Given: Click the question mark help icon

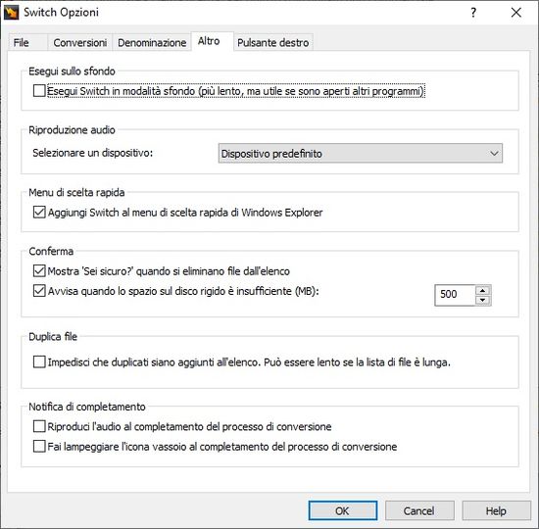Looking at the screenshot, I should pyautogui.click(x=473, y=13).
